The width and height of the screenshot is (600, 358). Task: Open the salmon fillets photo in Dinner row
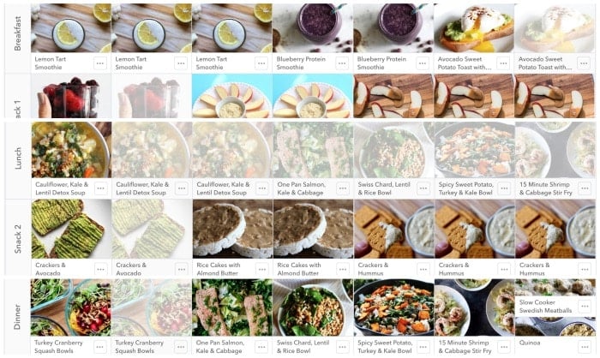[232, 307]
